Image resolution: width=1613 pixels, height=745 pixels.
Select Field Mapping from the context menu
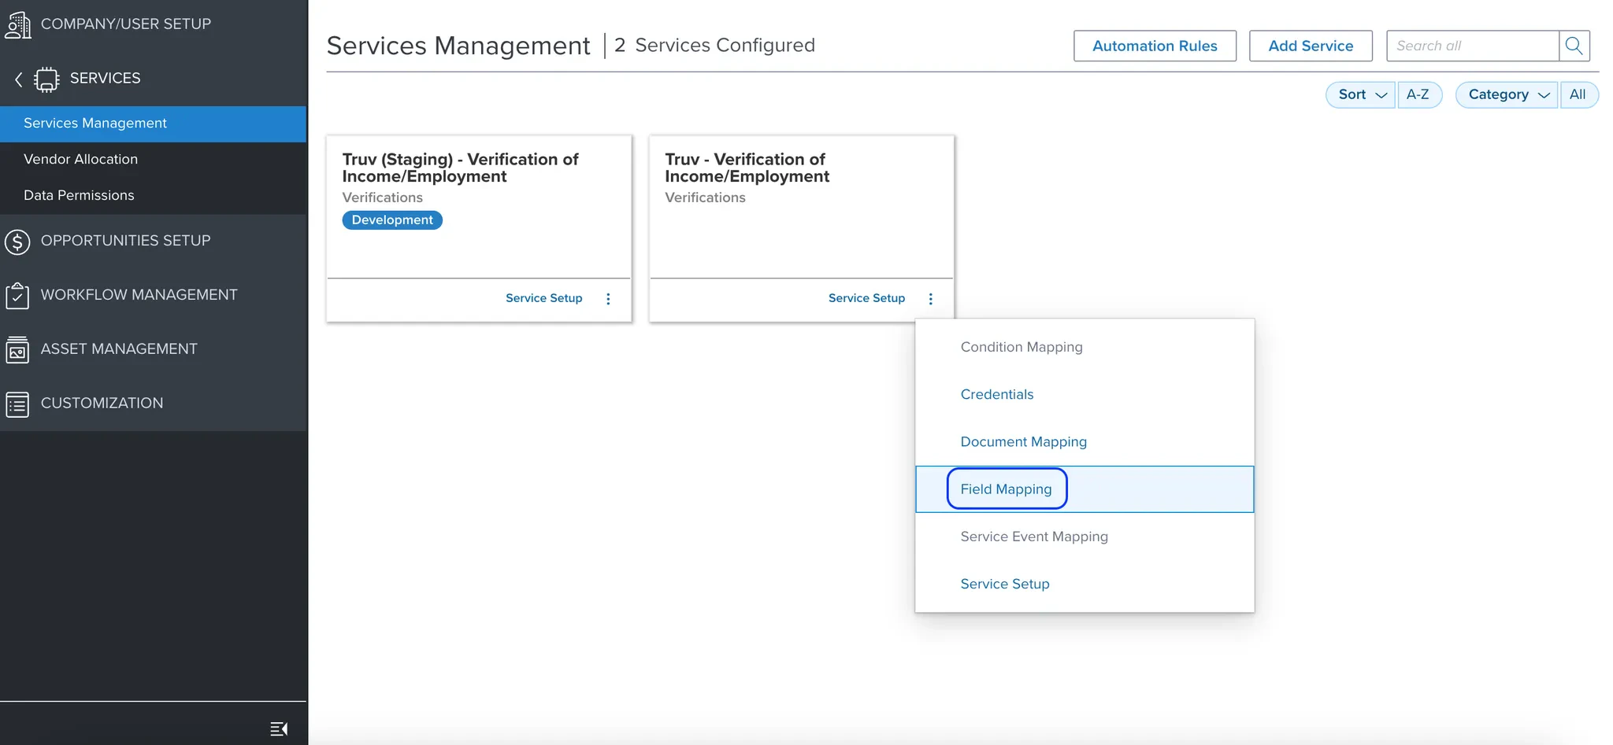tap(1006, 489)
